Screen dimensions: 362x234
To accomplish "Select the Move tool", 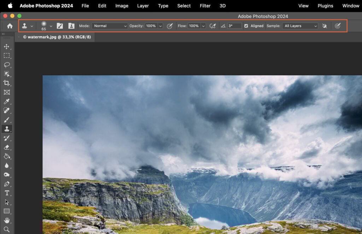I will [x=7, y=46].
